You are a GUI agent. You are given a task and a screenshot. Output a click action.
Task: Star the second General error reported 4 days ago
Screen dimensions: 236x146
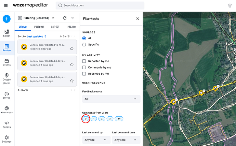pyautogui.click(x=72, y=64)
